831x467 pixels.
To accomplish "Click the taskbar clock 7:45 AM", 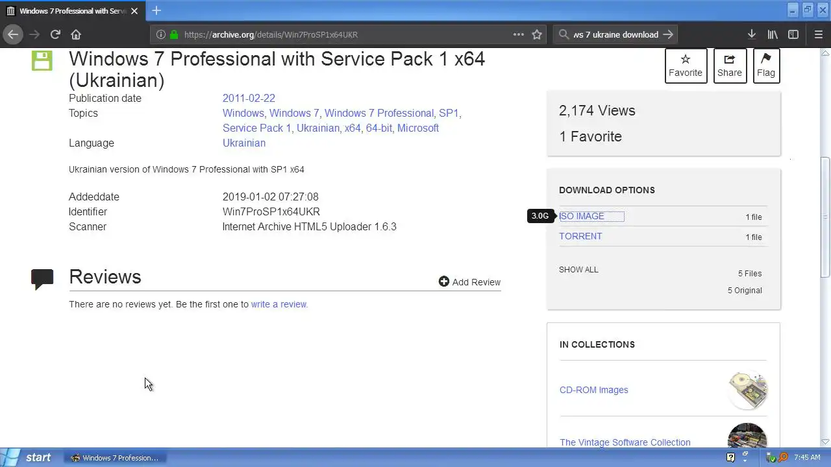I will [x=807, y=457].
